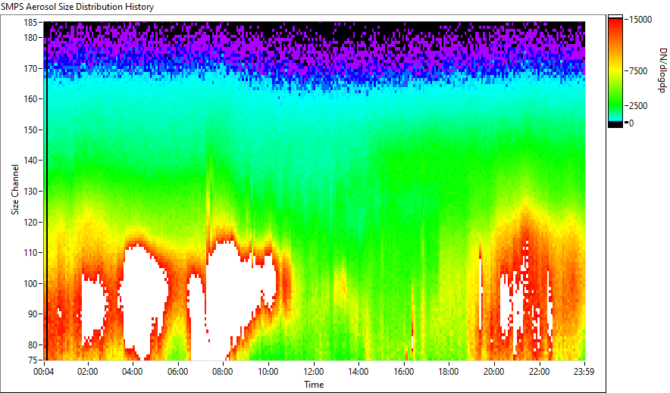Click the 14:00 time tick label
The width and height of the screenshot is (670, 393).
point(358,372)
